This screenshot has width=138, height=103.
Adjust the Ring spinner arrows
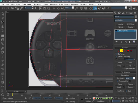(x=124, y=66)
